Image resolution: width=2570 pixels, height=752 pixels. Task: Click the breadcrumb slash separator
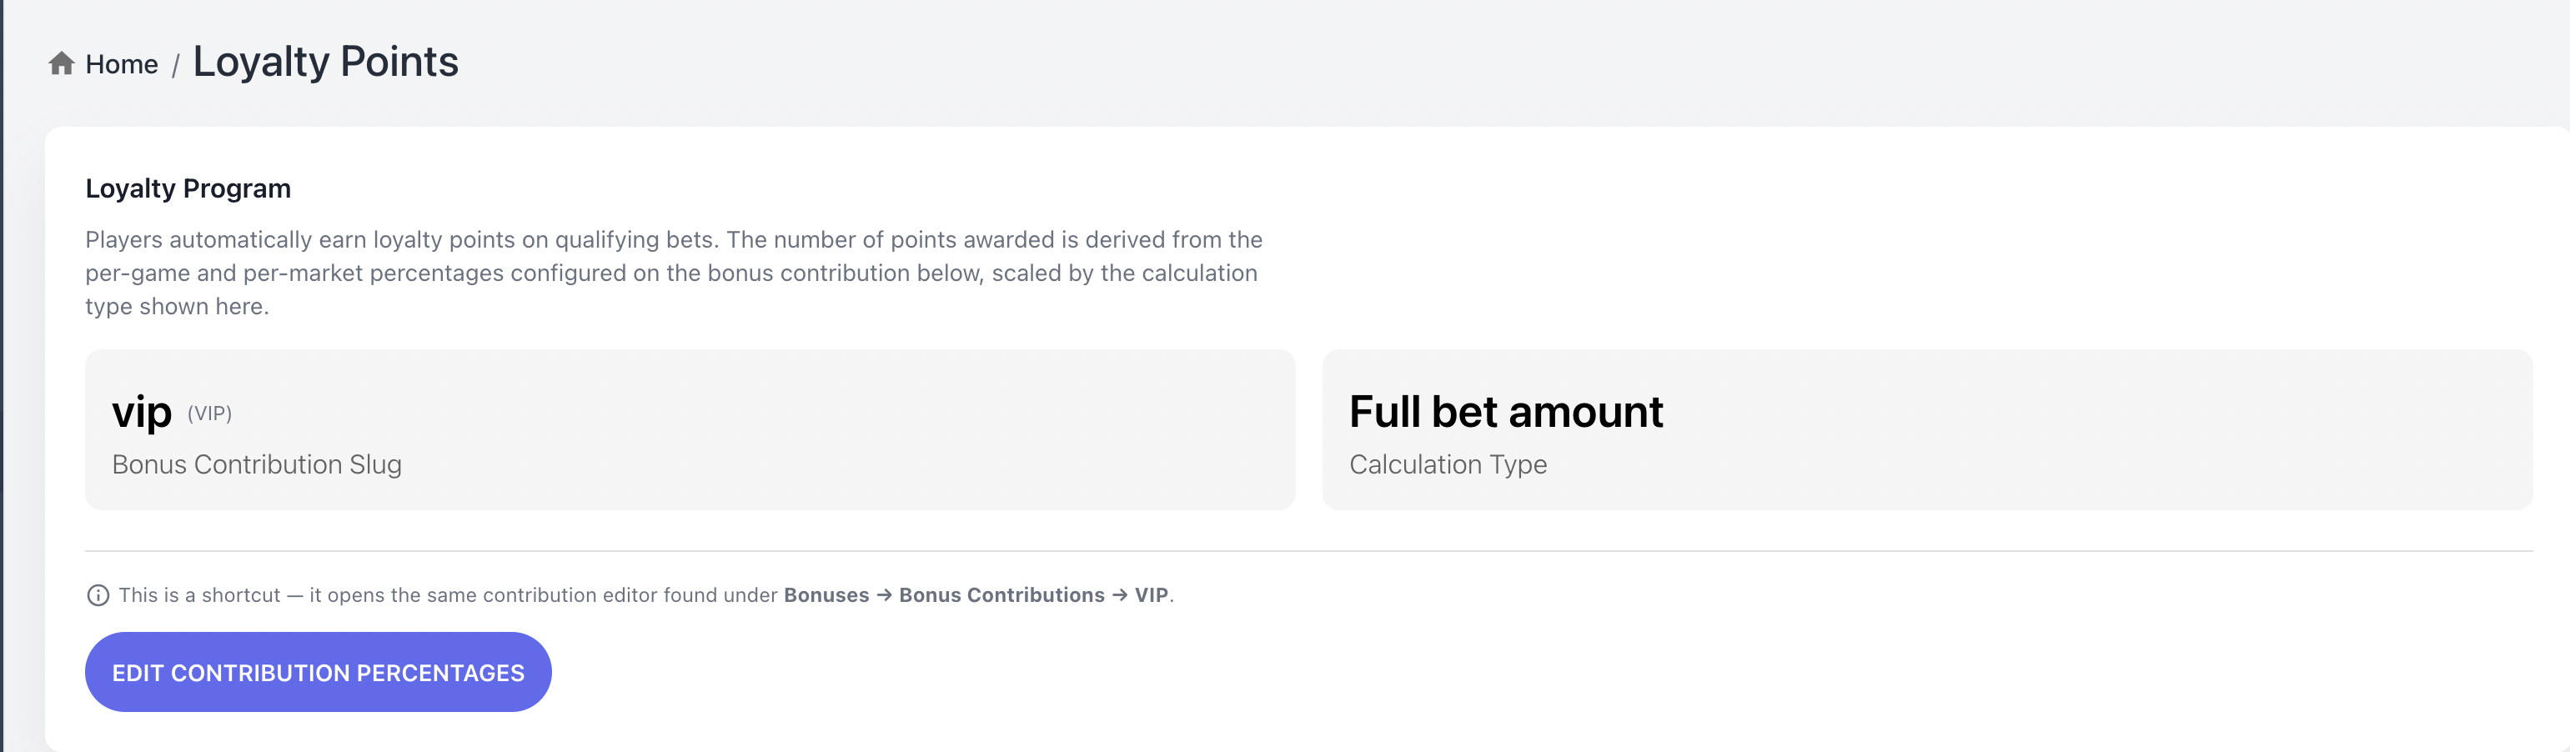[176, 66]
